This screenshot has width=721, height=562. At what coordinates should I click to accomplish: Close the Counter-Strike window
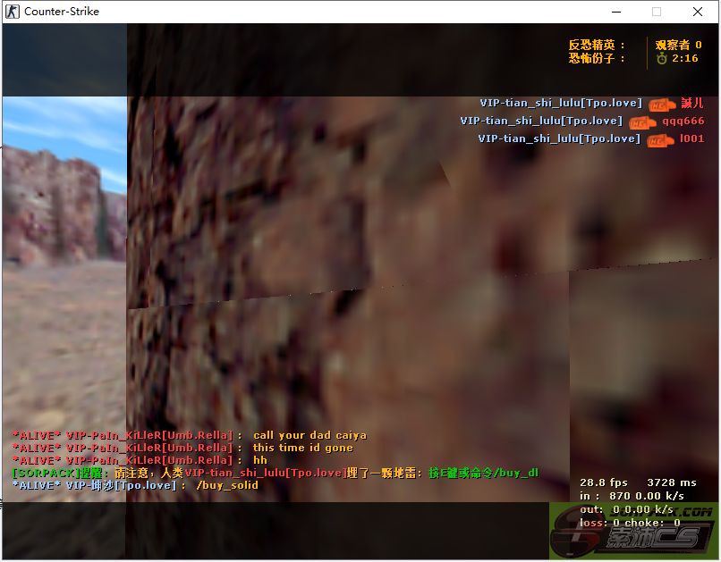click(x=698, y=12)
